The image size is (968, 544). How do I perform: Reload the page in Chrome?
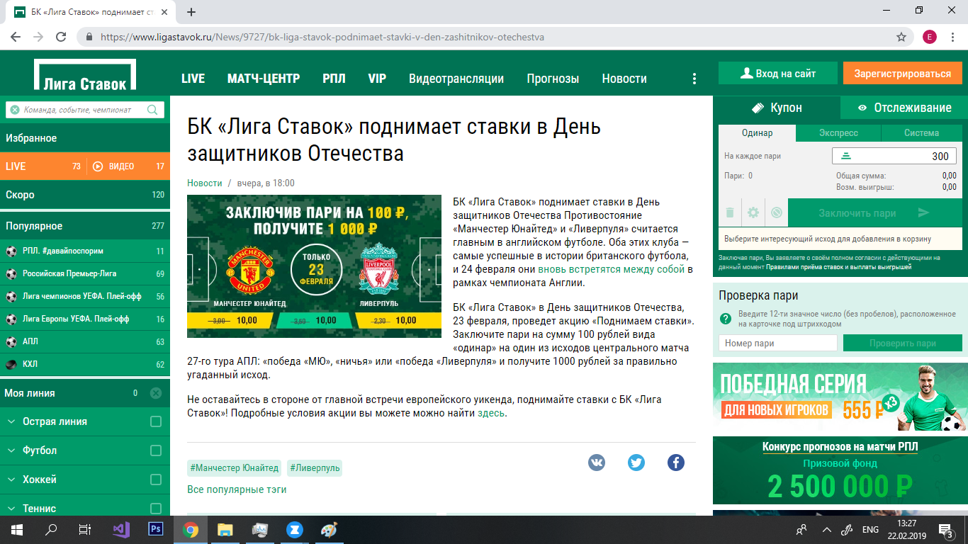61,37
